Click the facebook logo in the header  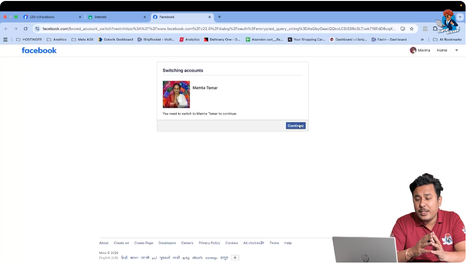pos(39,50)
